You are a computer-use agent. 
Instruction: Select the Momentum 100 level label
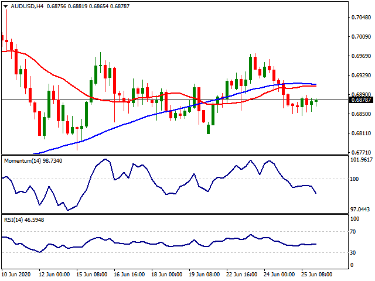pyautogui.click(x=354, y=179)
